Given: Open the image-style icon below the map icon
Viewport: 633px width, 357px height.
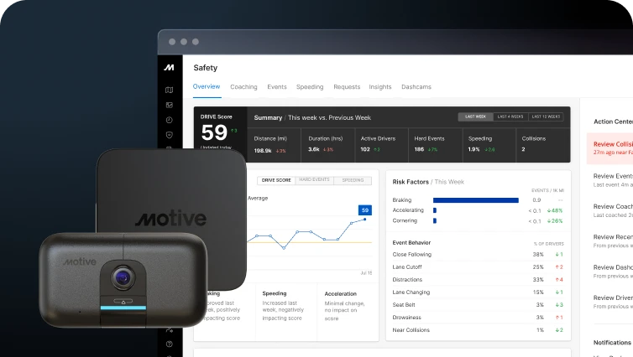Looking at the screenshot, I should tap(170, 105).
